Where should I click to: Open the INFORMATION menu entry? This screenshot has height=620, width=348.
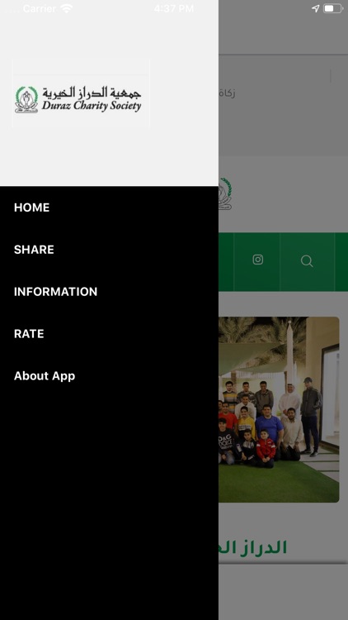(55, 292)
